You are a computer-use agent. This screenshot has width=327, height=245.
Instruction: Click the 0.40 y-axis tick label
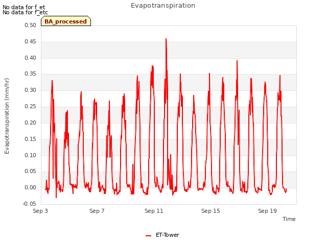click(31, 58)
